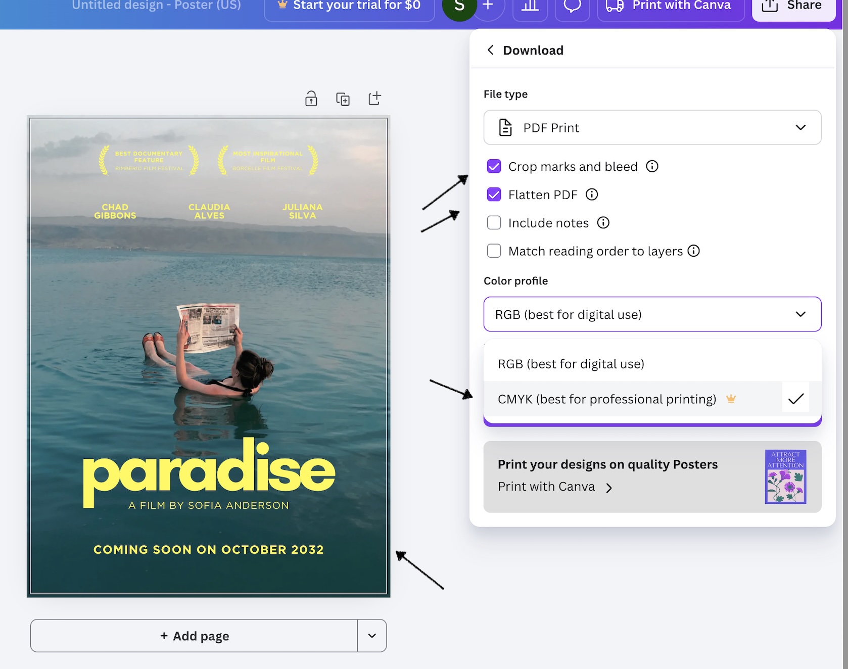The width and height of the screenshot is (848, 669).
Task: Select RGB best for digital use
Action: pyautogui.click(x=571, y=363)
